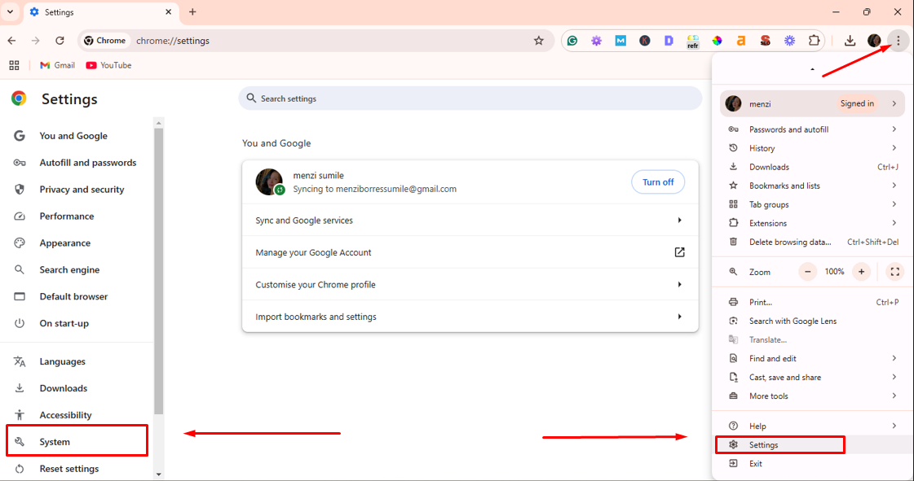
Task: Click the bookmark star icon in address bar
Action: click(x=538, y=41)
